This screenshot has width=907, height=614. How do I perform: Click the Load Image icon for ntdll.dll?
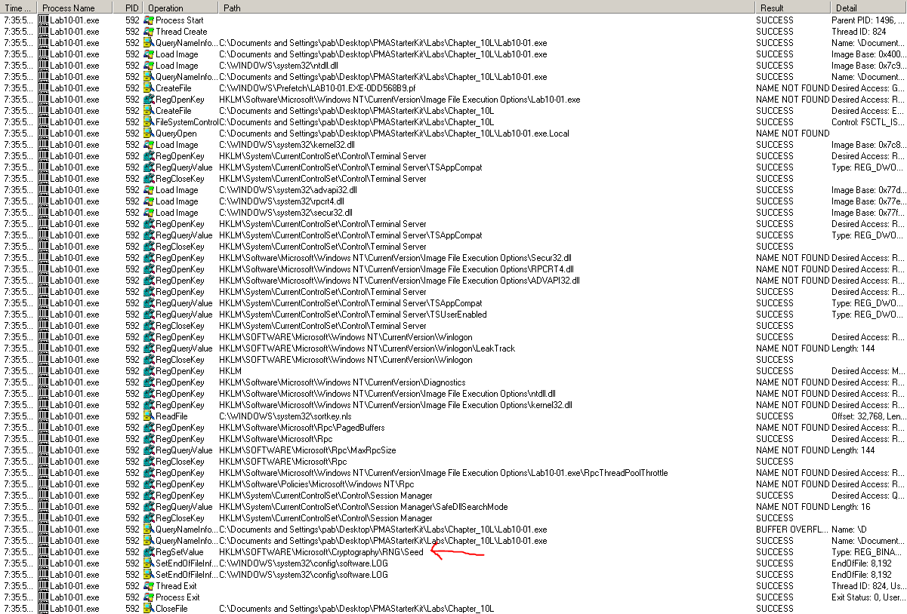(149, 66)
